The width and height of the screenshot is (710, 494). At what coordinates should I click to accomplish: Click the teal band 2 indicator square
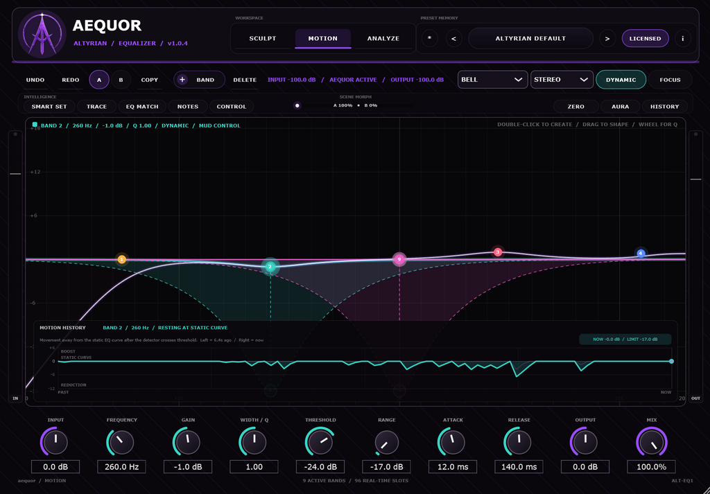(x=35, y=125)
